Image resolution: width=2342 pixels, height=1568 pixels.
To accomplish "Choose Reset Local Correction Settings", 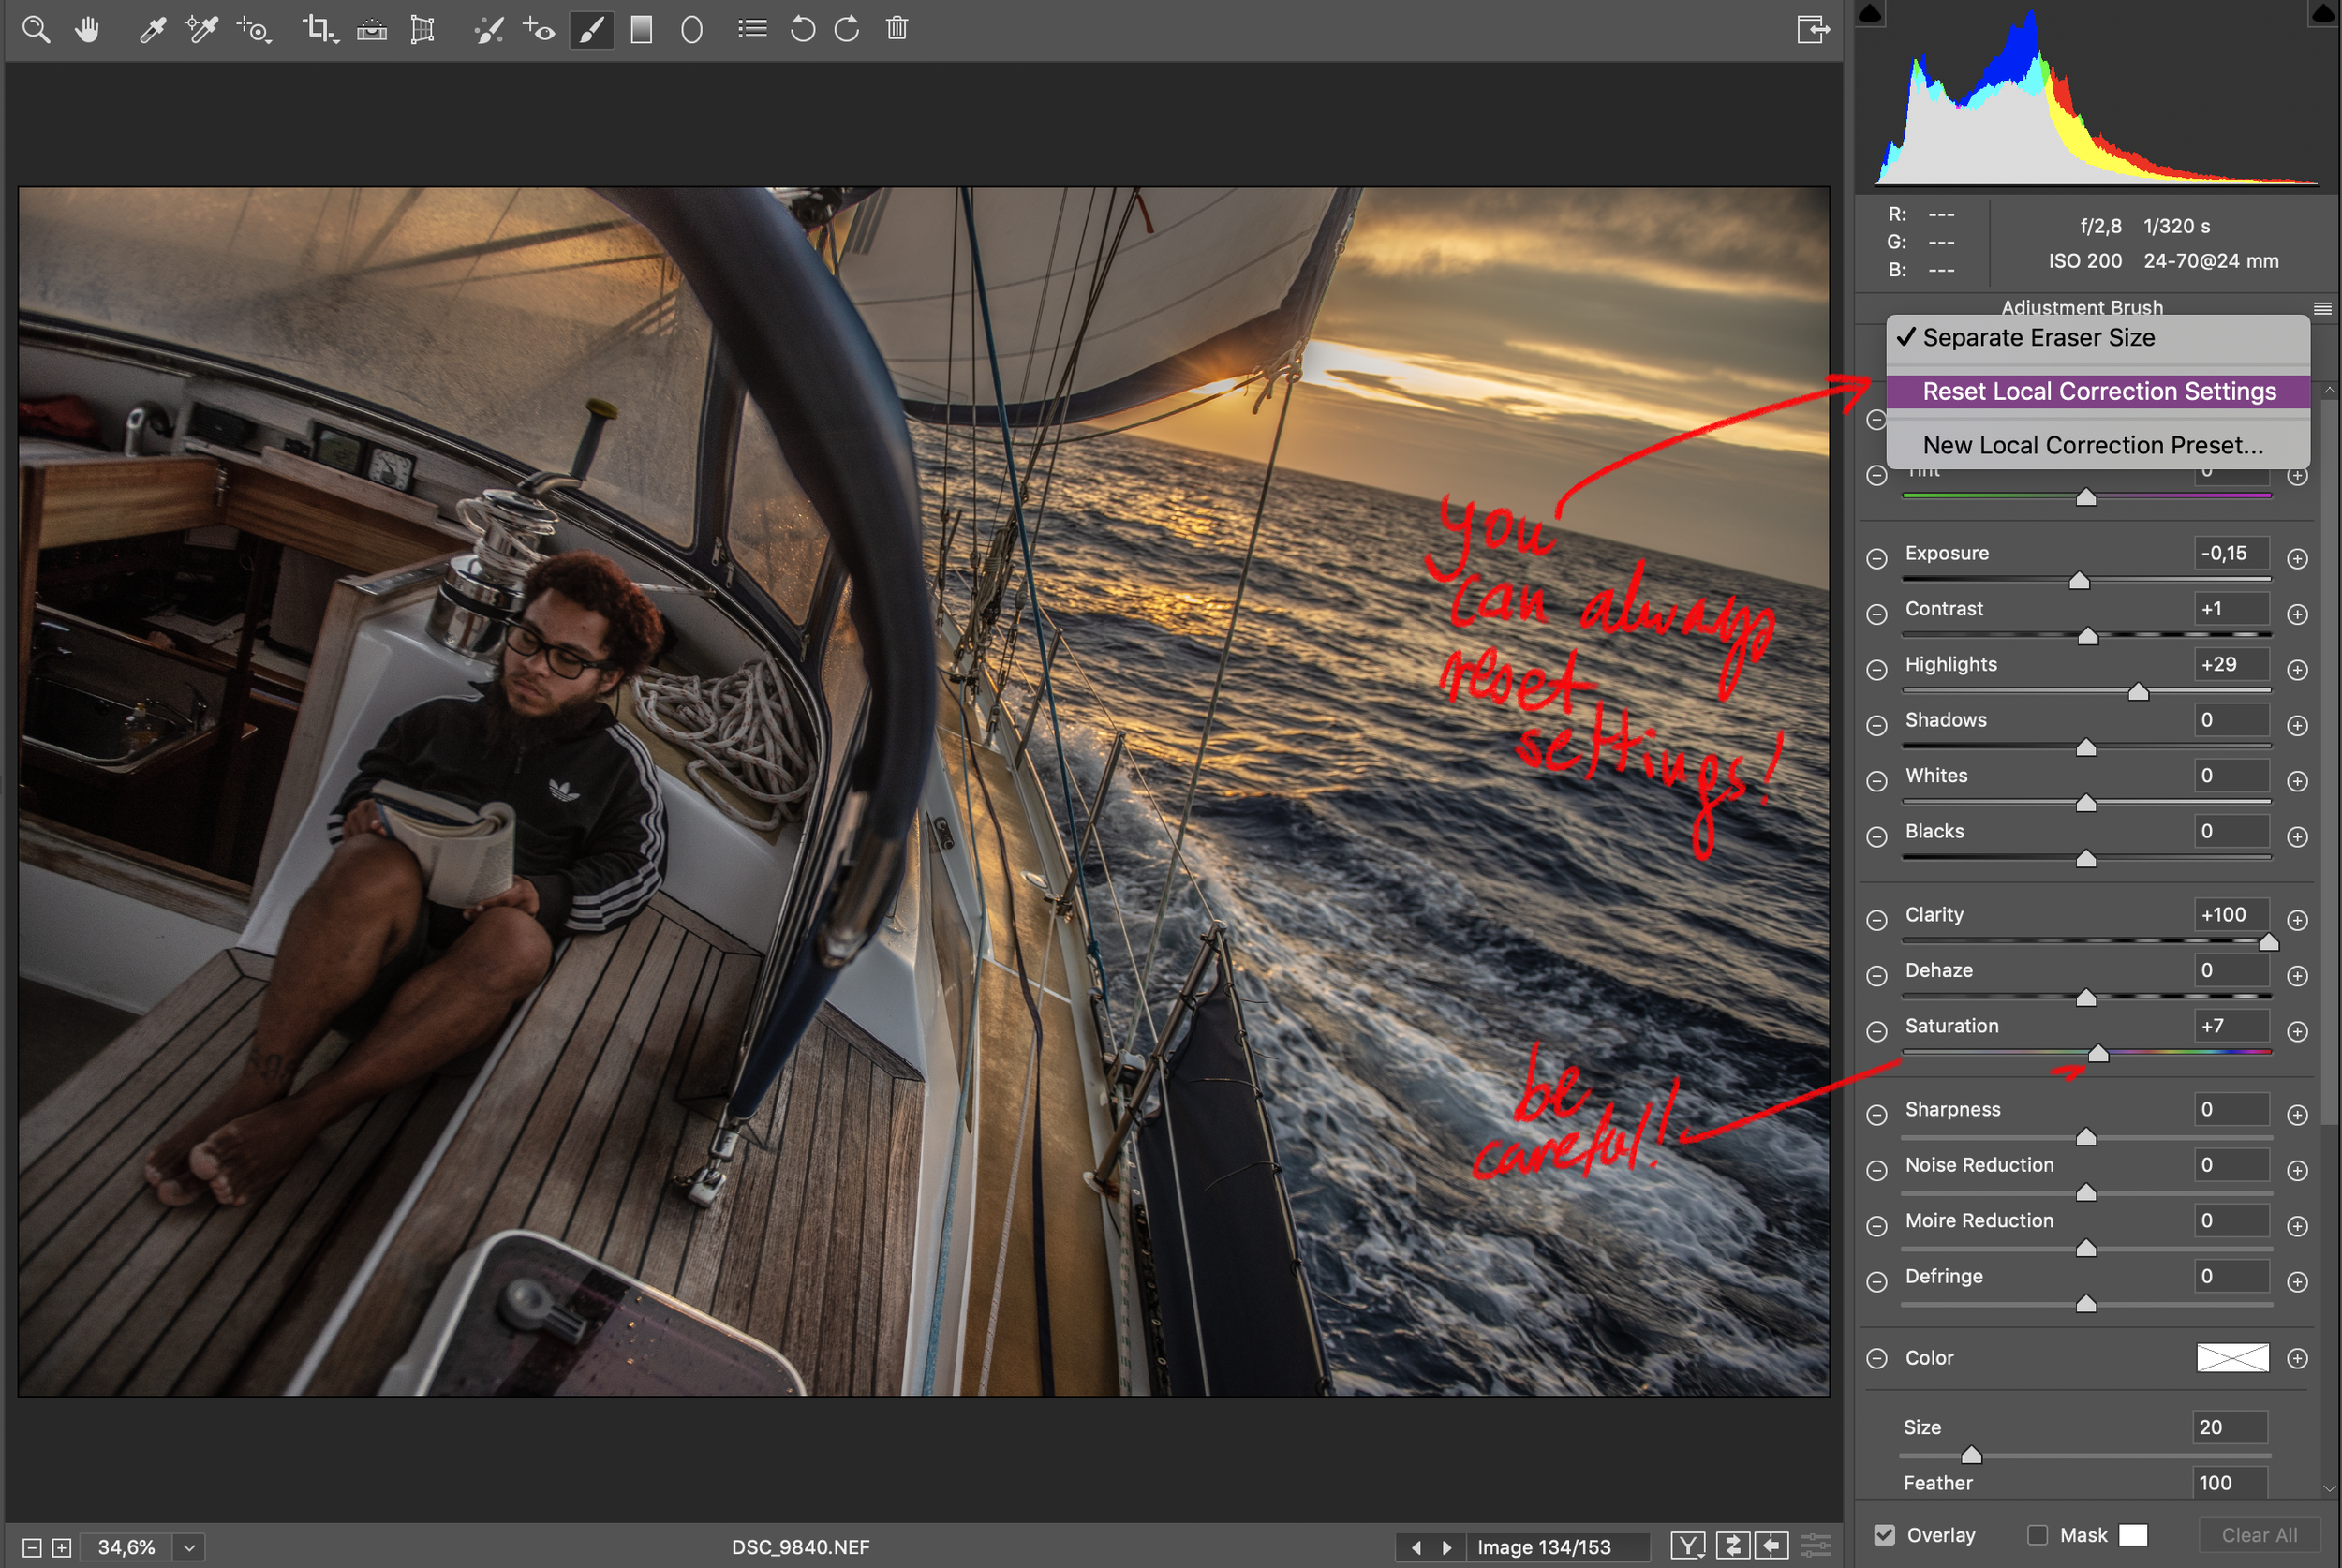I will [2098, 392].
